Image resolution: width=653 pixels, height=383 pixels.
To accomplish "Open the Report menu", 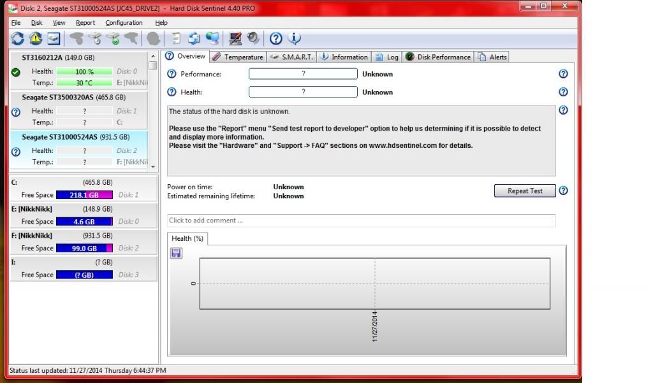I will tap(85, 23).
